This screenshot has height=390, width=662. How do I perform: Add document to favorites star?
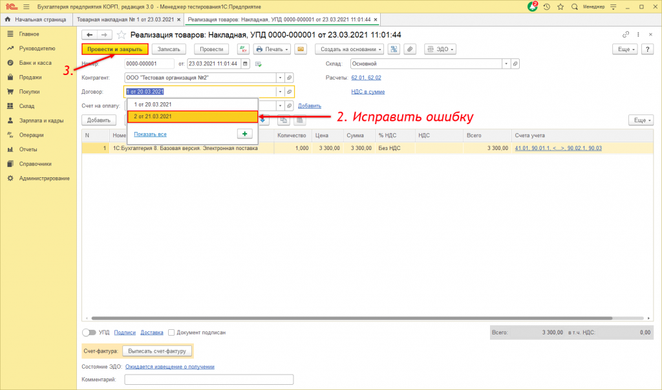coord(121,35)
